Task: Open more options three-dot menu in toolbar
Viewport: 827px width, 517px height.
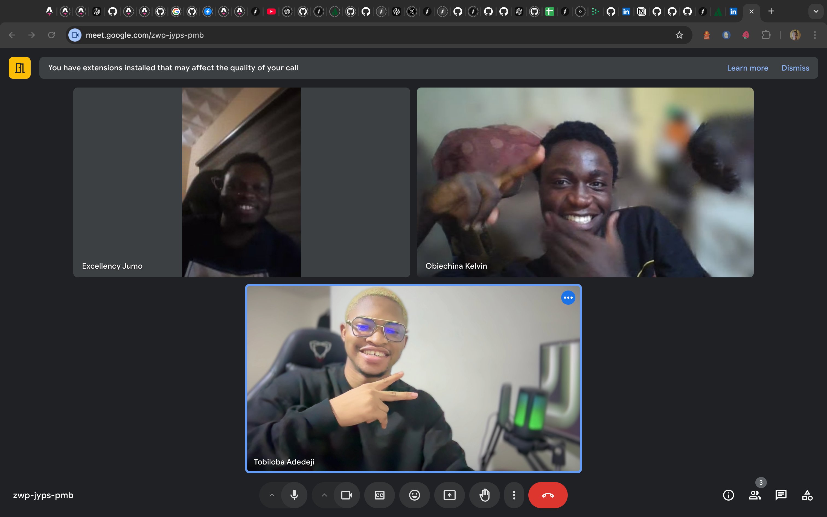Action: [514, 495]
